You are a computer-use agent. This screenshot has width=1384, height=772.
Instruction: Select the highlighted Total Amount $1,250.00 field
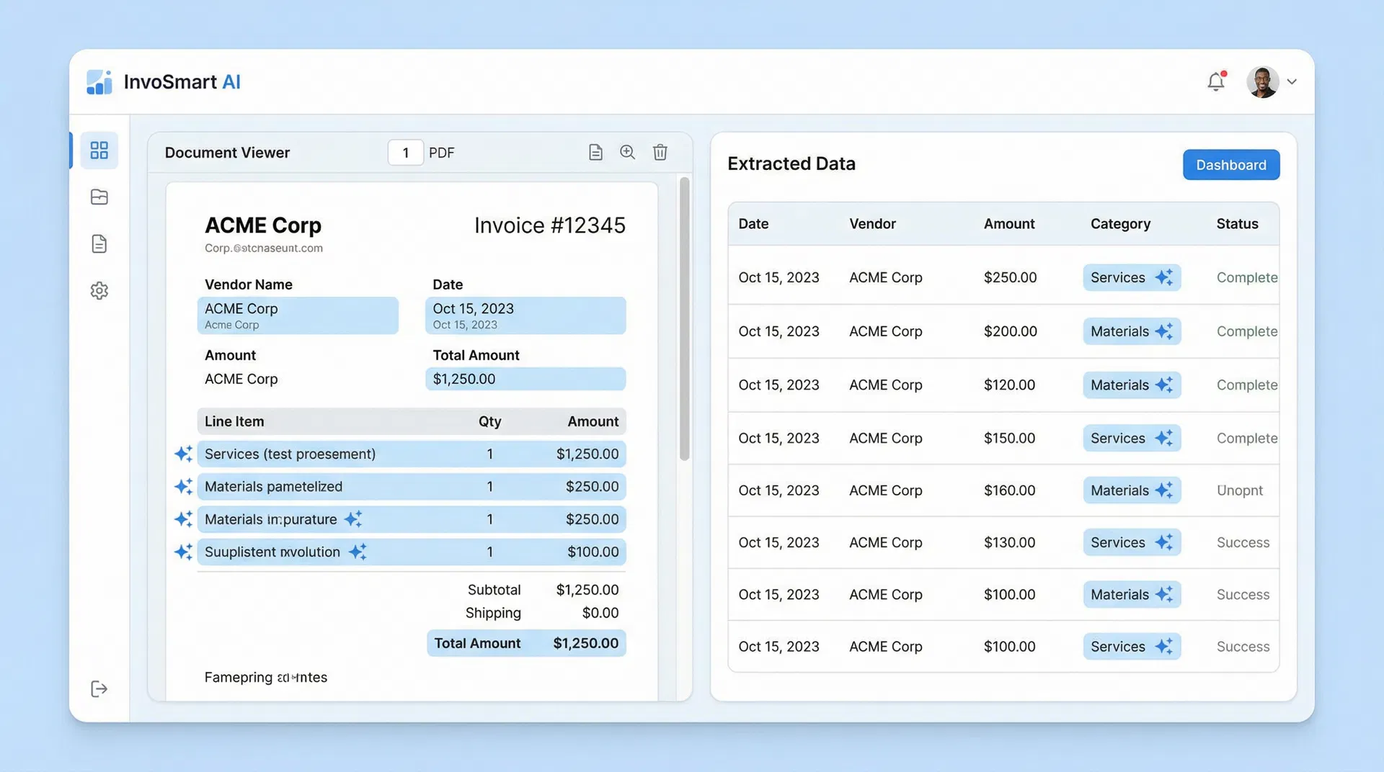click(x=525, y=380)
